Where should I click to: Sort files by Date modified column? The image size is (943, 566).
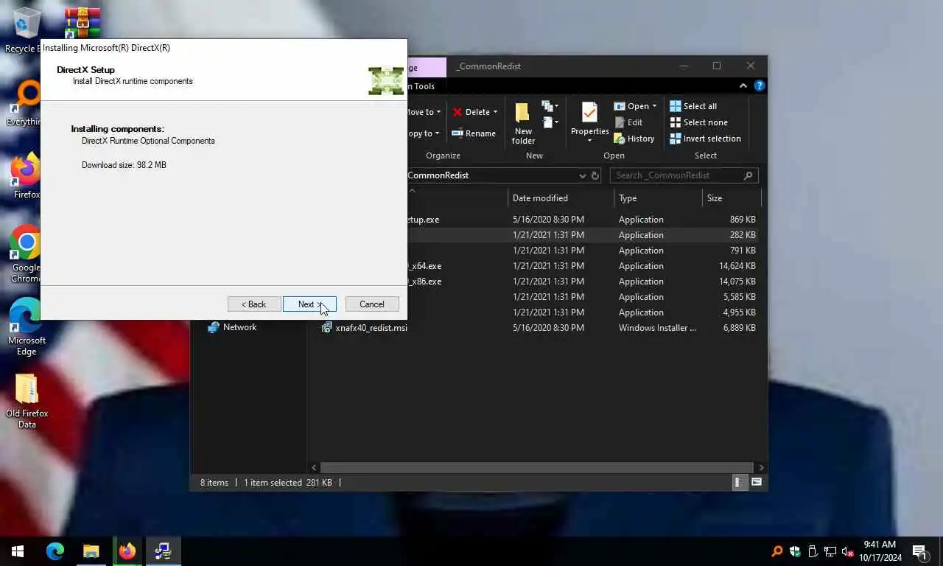[561, 198]
